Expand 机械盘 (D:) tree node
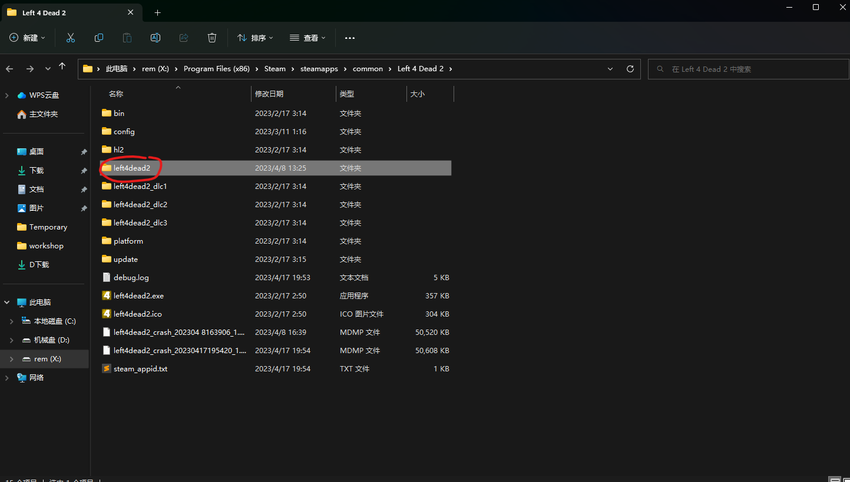The width and height of the screenshot is (850, 482). 12,340
